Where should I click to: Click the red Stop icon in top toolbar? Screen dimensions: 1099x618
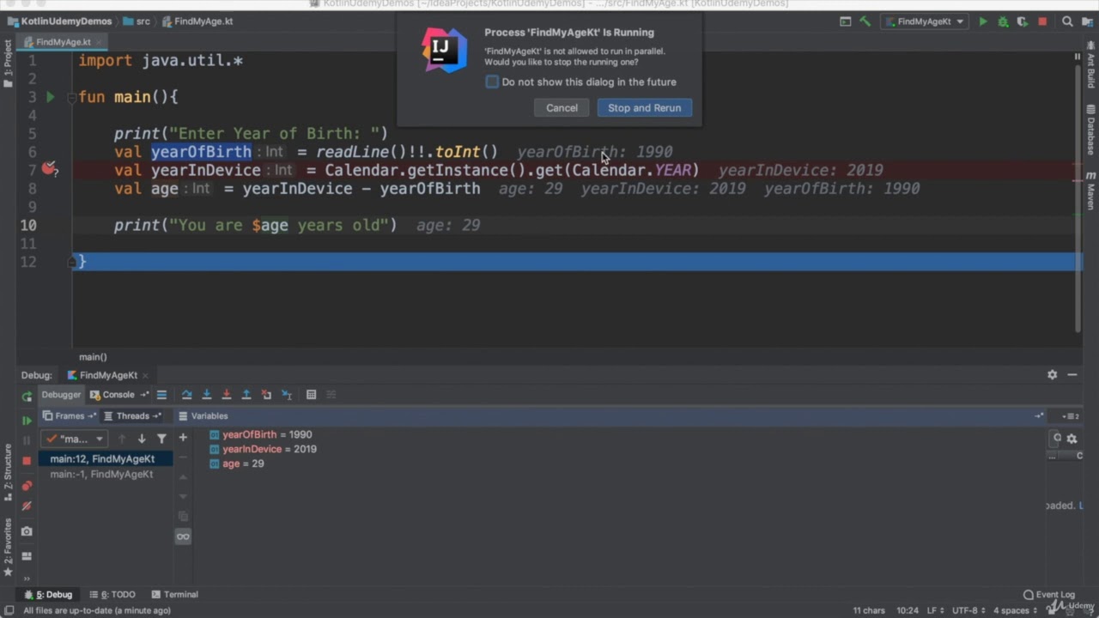click(x=1042, y=21)
